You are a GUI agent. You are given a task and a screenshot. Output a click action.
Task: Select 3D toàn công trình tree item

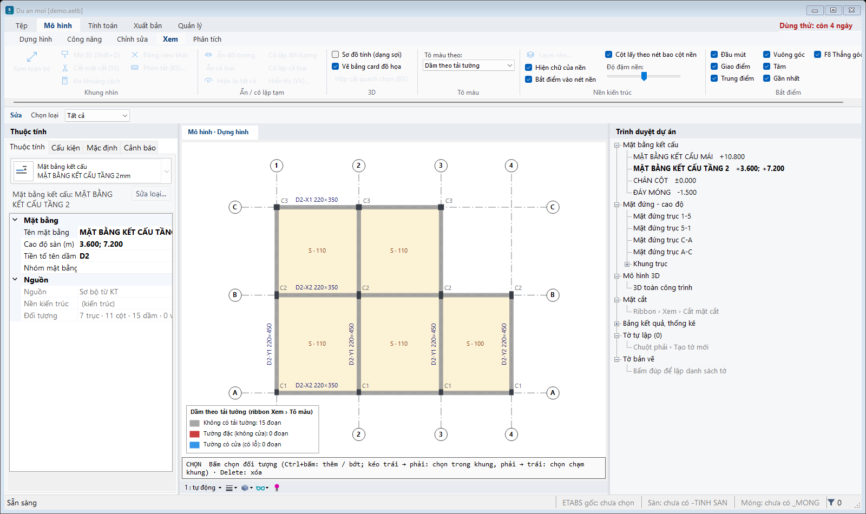click(x=662, y=288)
